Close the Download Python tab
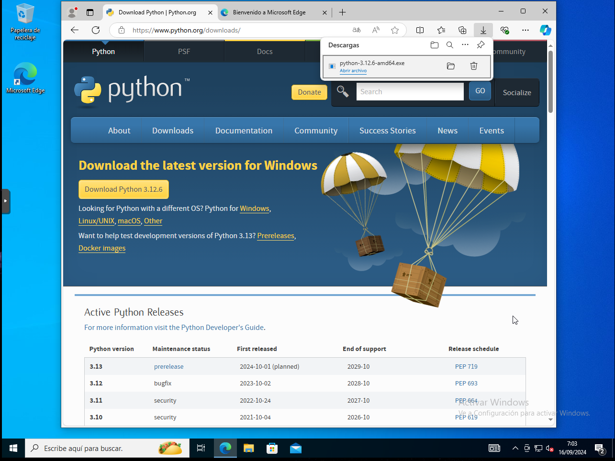This screenshot has height=461, width=615. [x=210, y=12]
